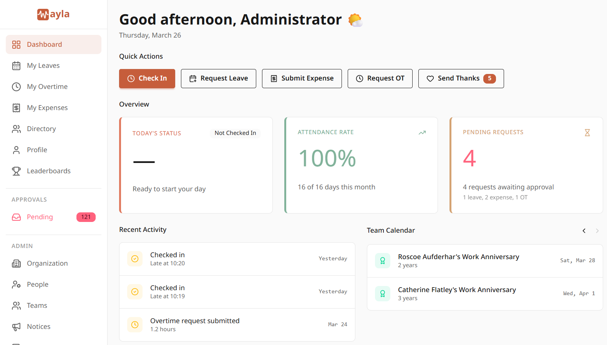Click the Check In button
The image size is (607, 345).
tap(147, 79)
